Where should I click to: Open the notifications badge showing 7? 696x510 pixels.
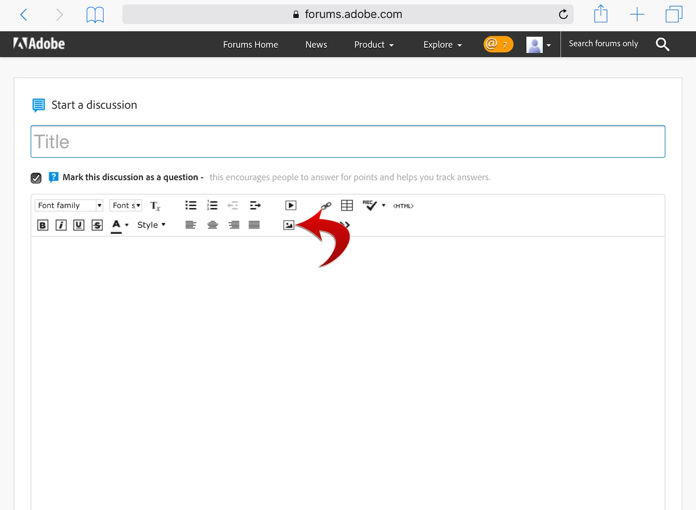[x=498, y=44]
